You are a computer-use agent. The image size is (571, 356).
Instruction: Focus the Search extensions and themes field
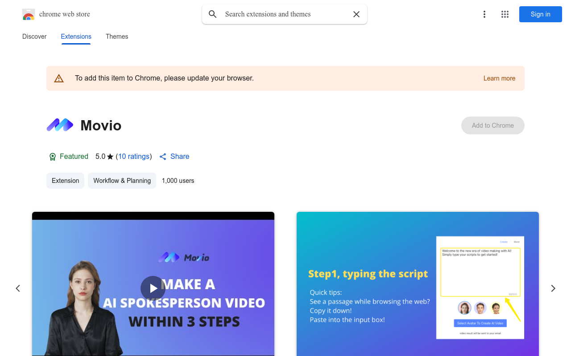pos(285,14)
